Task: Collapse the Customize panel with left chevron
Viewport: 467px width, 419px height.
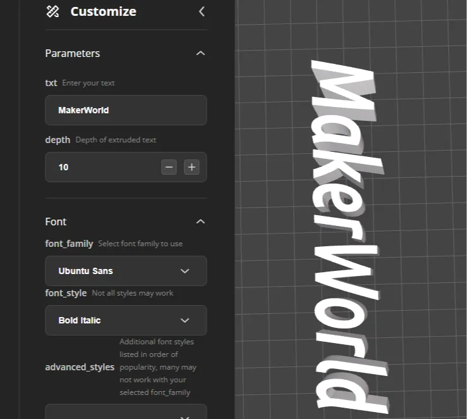Action: [202, 11]
